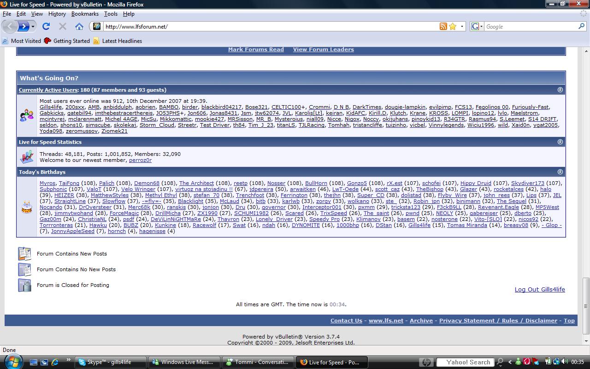Expand hidden quick launch items chevron
The image size is (590, 369).
click(69, 360)
